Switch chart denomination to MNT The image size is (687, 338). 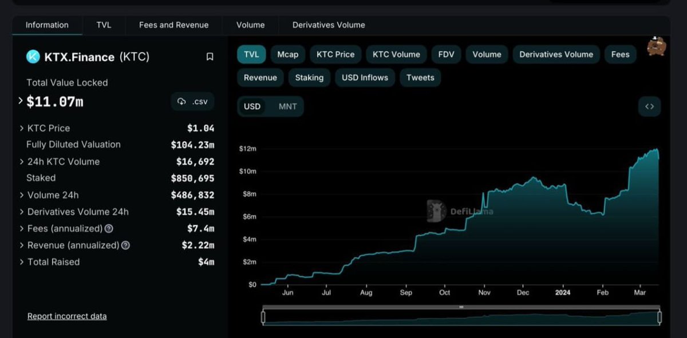[x=287, y=106]
